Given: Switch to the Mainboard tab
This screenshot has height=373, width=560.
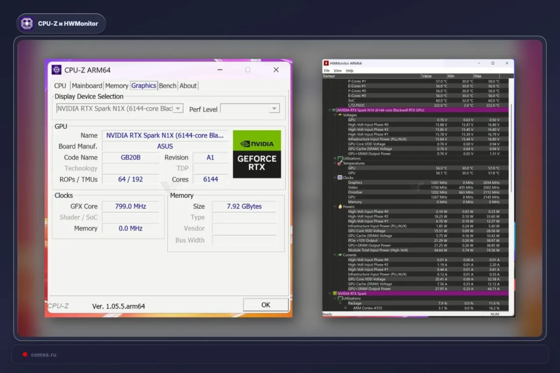Looking at the screenshot, I should (x=87, y=86).
